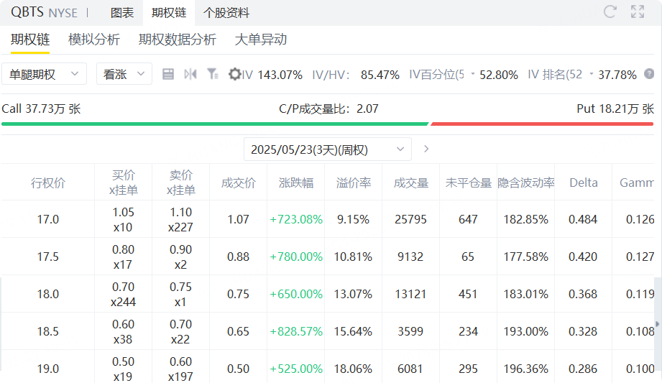
Task: Click the QBTS ticker symbol
Action: (x=27, y=12)
